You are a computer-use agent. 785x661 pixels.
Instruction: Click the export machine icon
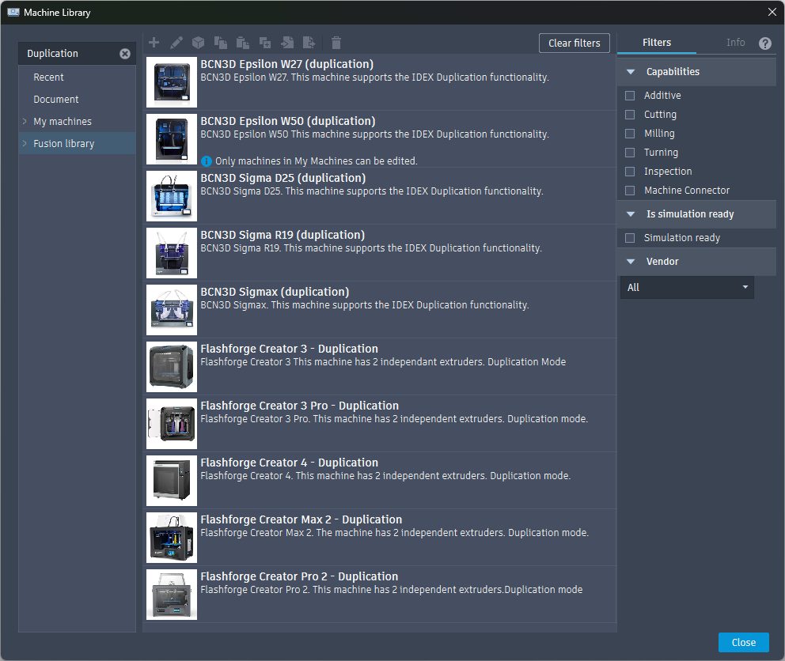pos(309,43)
